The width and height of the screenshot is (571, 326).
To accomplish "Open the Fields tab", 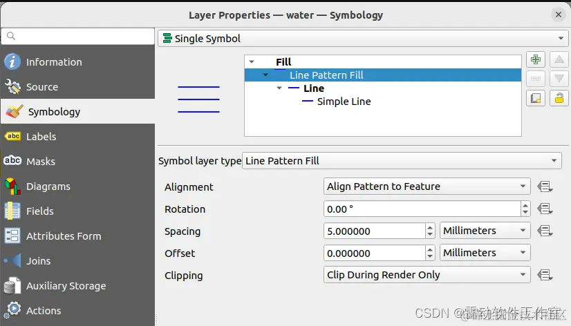I will pos(77,211).
